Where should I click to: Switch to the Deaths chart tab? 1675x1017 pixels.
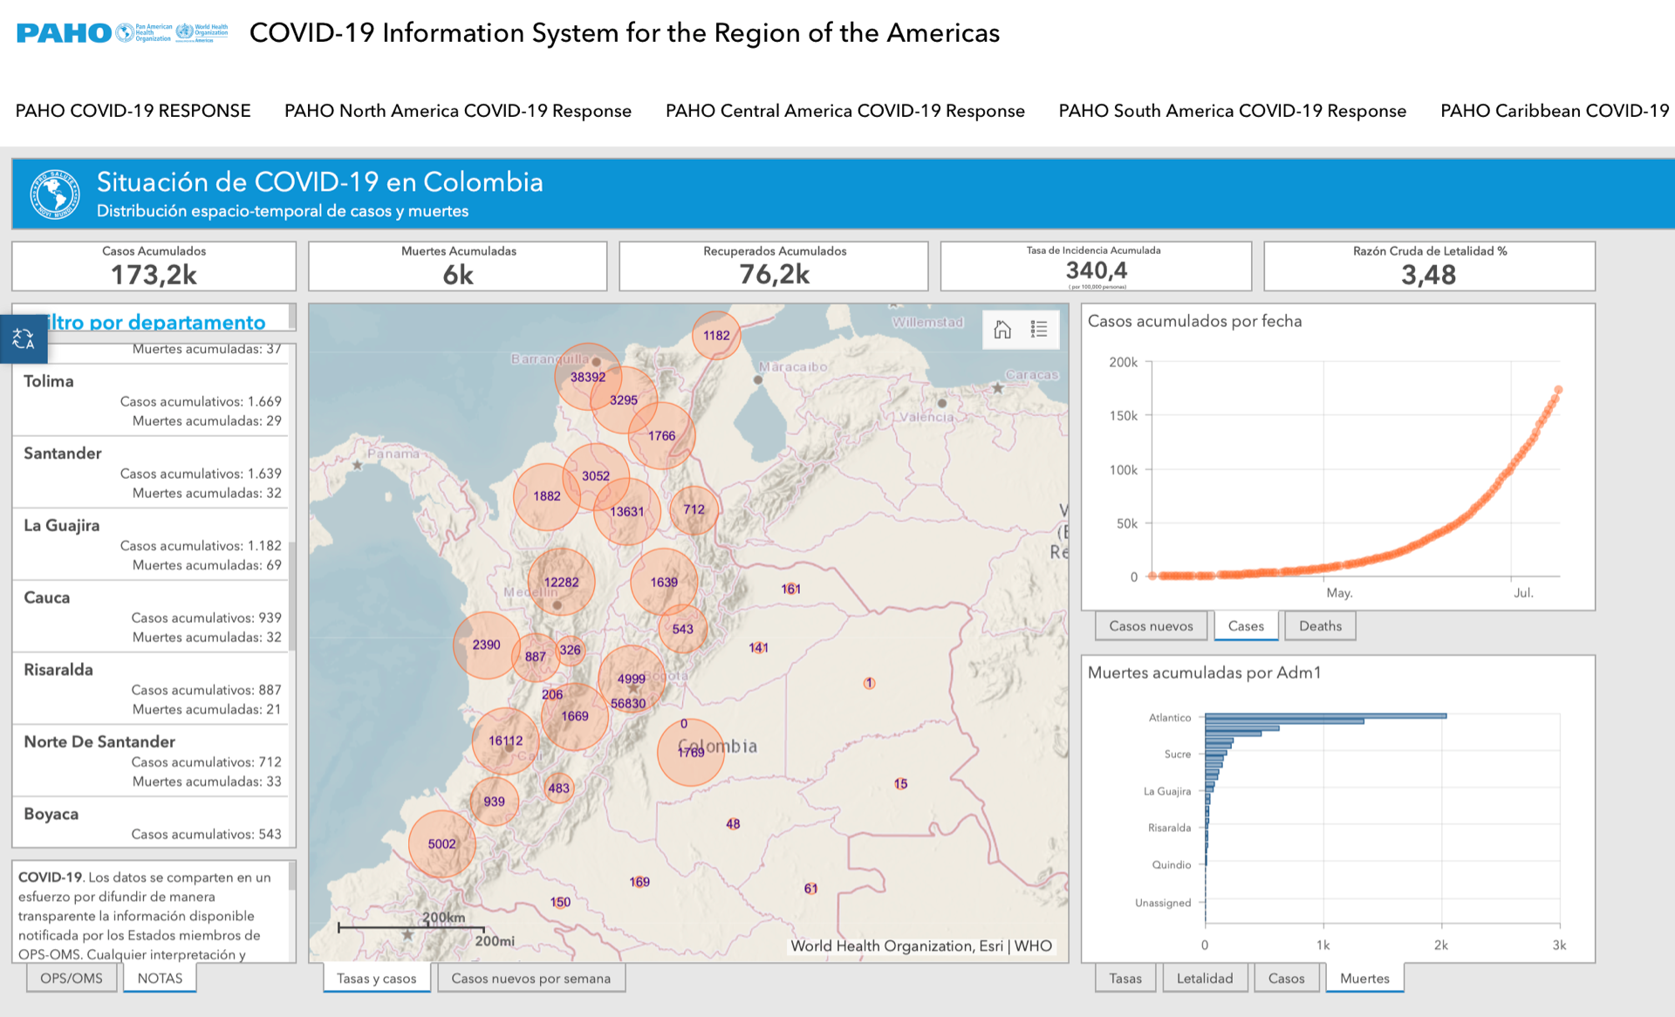[1319, 625]
